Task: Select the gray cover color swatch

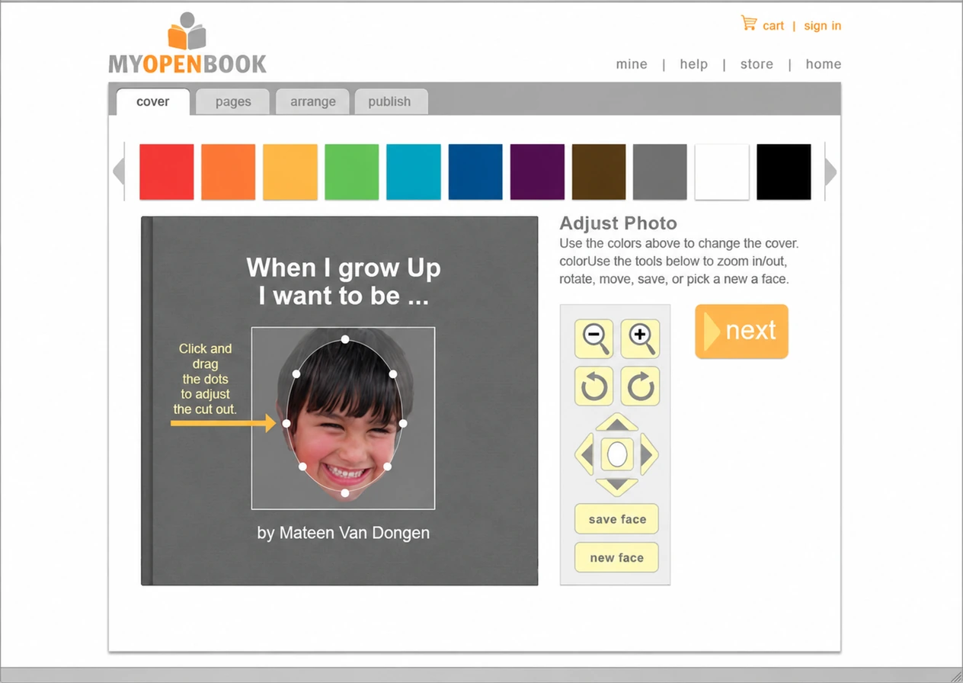Action: [x=660, y=172]
